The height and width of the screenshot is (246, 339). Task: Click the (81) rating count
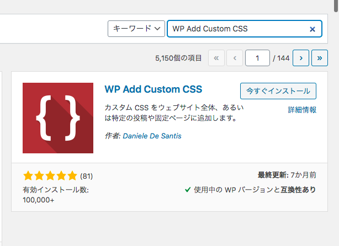point(86,177)
